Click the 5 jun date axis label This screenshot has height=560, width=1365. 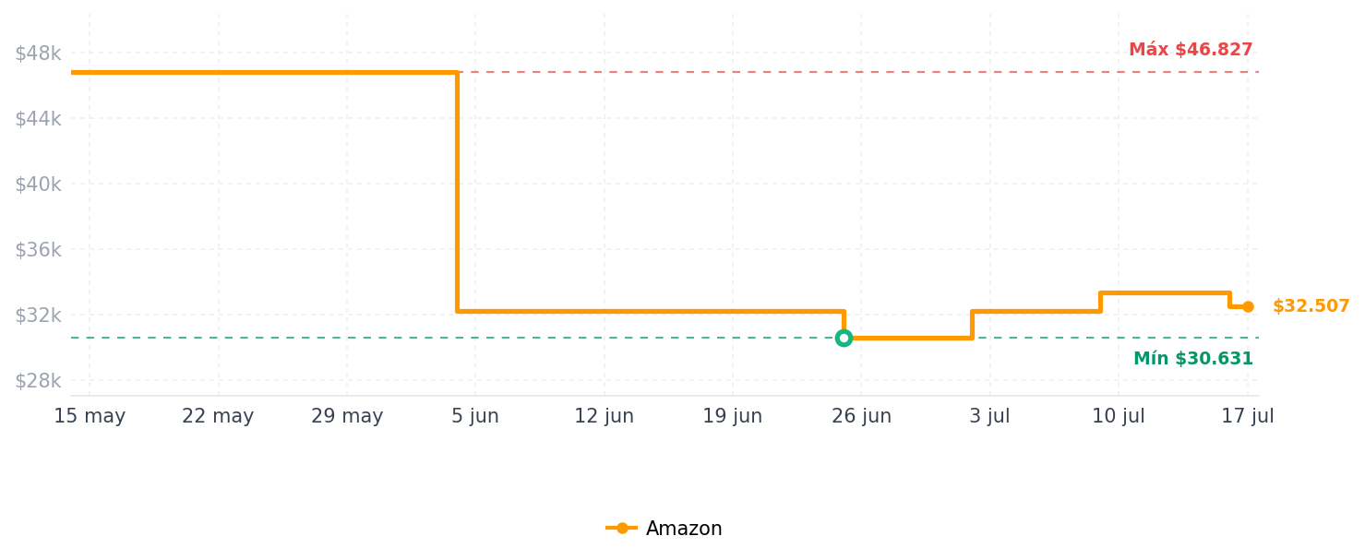[475, 416]
